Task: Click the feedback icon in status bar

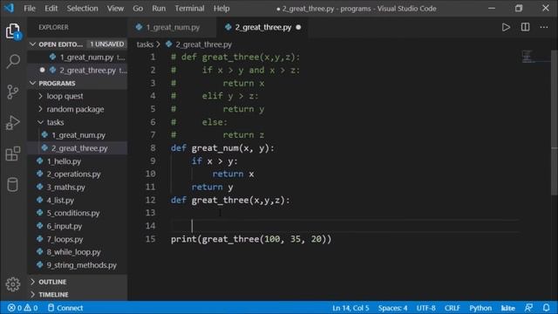Action: click(x=529, y=308)
